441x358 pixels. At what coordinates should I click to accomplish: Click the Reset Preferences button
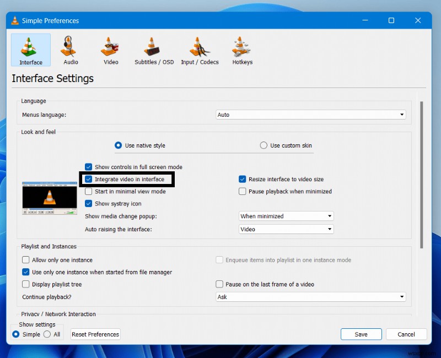click(x=95, y=334)
